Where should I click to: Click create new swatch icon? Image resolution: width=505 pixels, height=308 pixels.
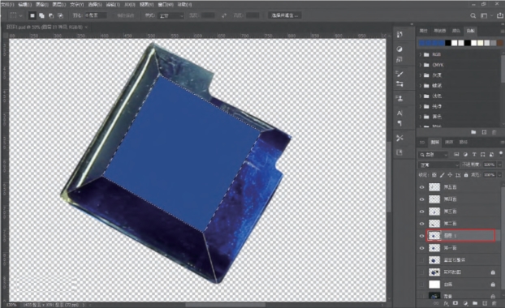[x=484, y=132]
